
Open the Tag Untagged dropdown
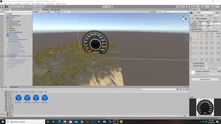[x=202, y=15]
